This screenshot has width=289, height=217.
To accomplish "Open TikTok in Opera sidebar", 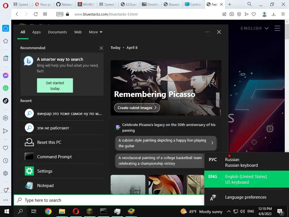I will click(6, 101).
